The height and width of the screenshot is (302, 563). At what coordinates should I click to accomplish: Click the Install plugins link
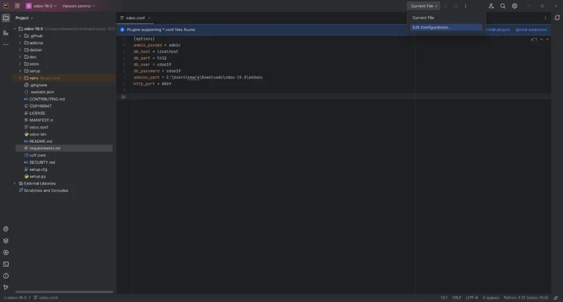click(x=498, y=30)
